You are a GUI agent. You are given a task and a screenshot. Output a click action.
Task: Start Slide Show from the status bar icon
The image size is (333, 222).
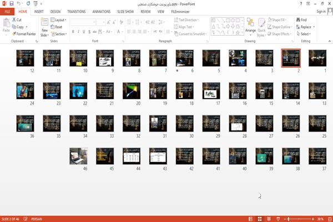click(x=278, y=219)
